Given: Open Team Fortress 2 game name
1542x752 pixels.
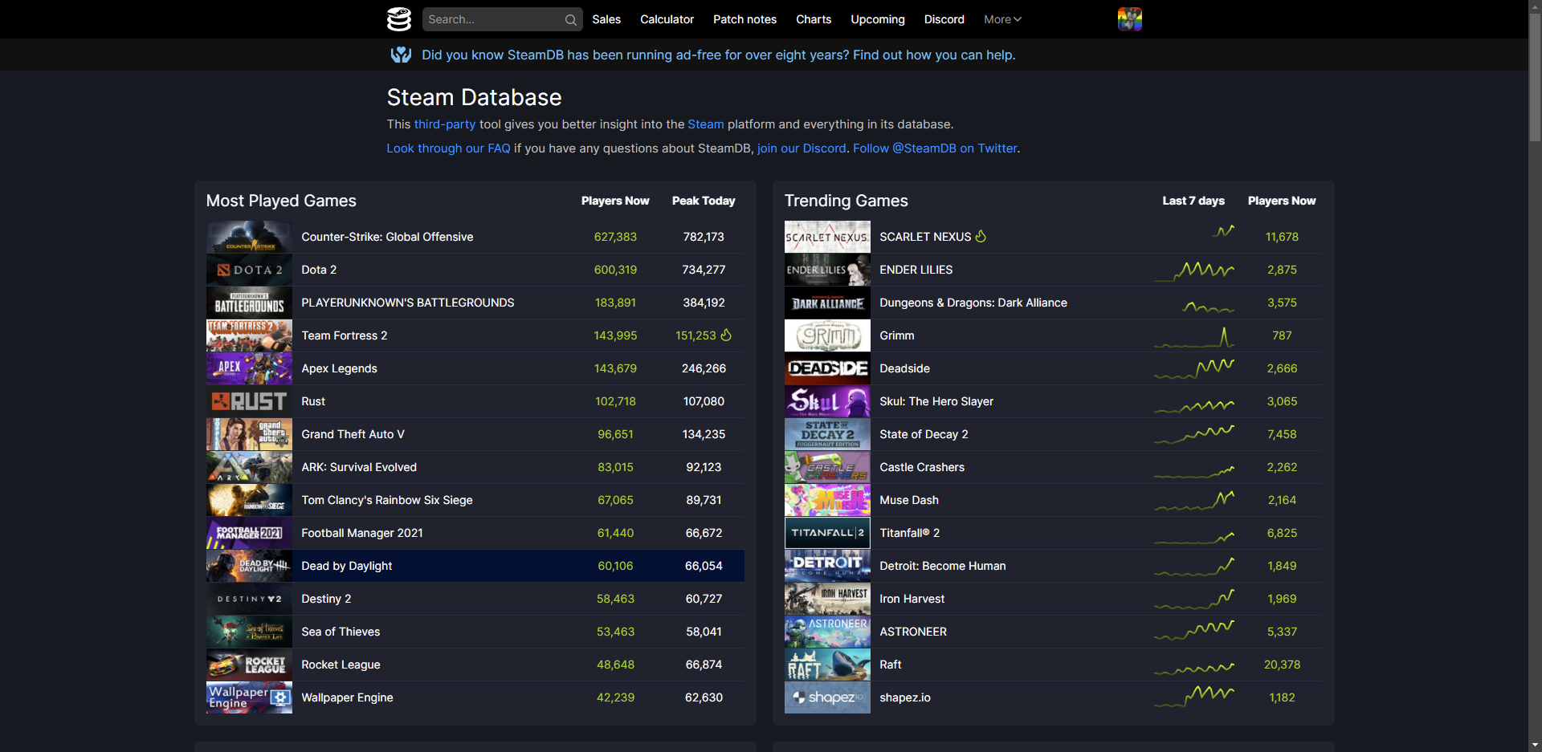Looking at the screenshot, I should pyautogui.click(x=344, y=335).
